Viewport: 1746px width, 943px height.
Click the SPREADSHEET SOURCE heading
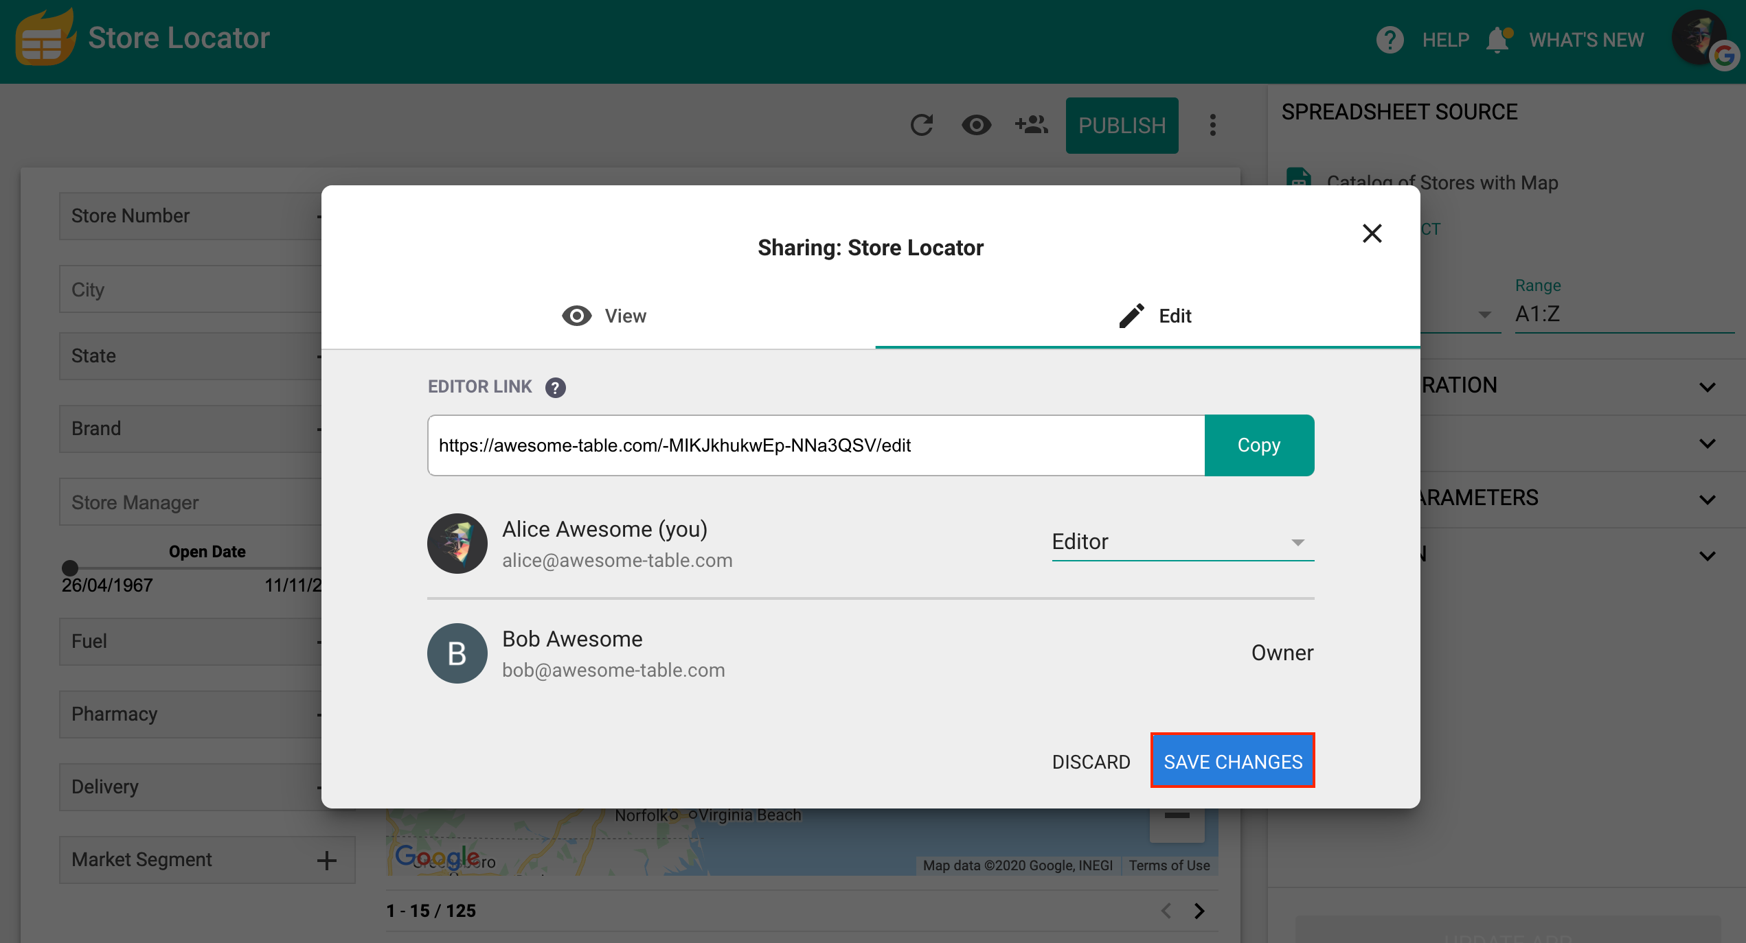click(1400, 112)
